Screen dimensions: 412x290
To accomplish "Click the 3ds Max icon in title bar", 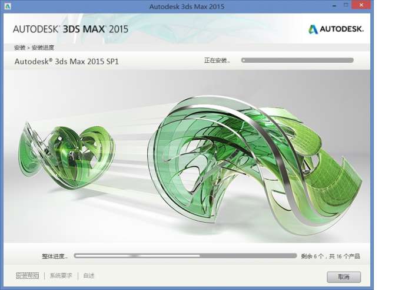I will coord(8,6).
